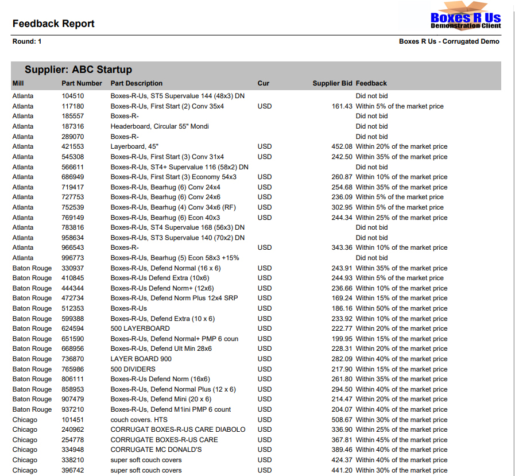Click the Cur column header
The image size is (515, 476).
coord(264,83)
